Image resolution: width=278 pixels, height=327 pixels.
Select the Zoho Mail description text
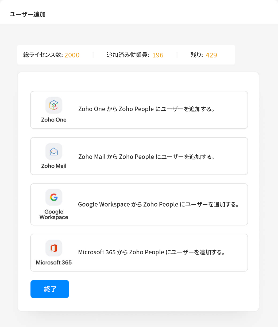pos(147,157)
